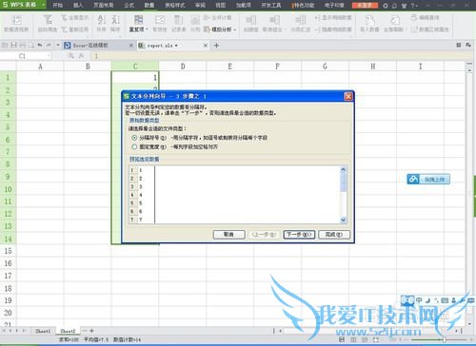The image size is (476, 346).
Task: Add a new sheet with plus icon
Action: click(x=91, y=331)
